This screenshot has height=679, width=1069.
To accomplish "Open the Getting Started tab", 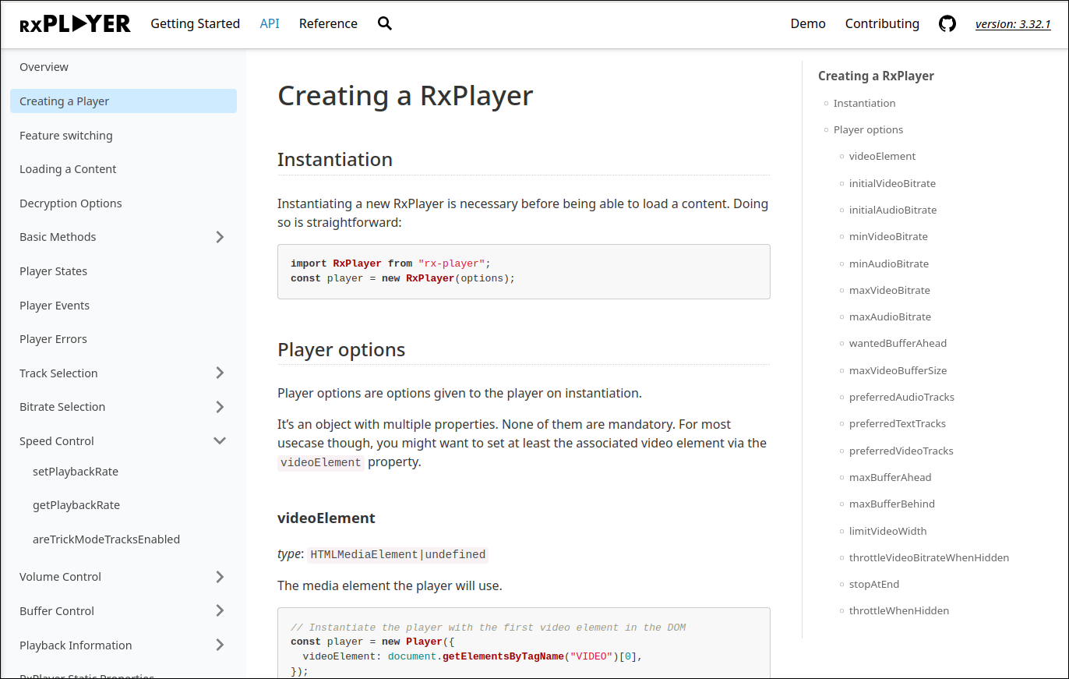I will click(195, 23).
